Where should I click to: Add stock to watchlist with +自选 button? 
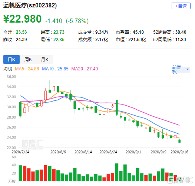click(x=181, y=6)
